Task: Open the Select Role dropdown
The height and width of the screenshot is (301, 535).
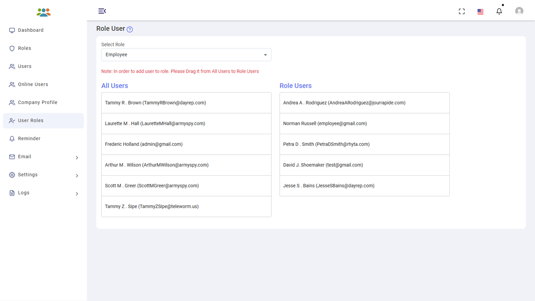Action: [186, 55]
